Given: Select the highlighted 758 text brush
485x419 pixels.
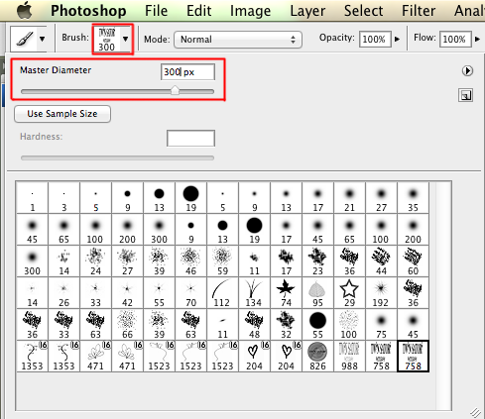Looking at the screenshot, I should 413,356.
